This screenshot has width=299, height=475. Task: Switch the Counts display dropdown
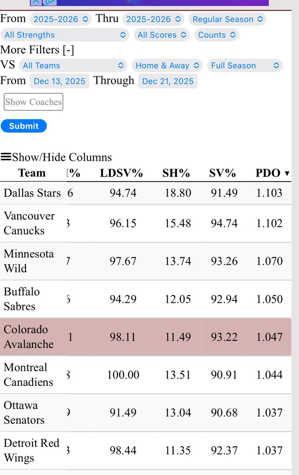217,35
